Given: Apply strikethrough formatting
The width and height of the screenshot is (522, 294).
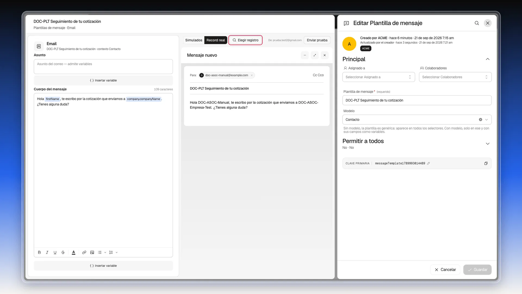Looking at the screenshot, I should [x=63, y=252].
